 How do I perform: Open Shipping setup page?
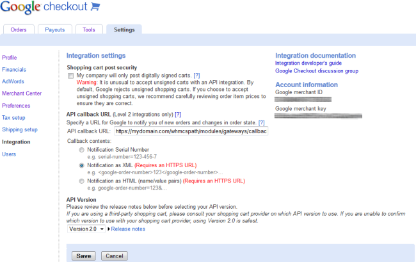[x=20, y=129]
